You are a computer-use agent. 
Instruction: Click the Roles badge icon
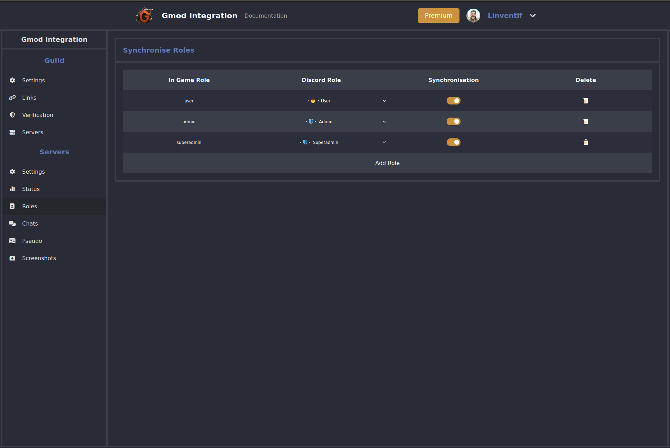(12, 206)
